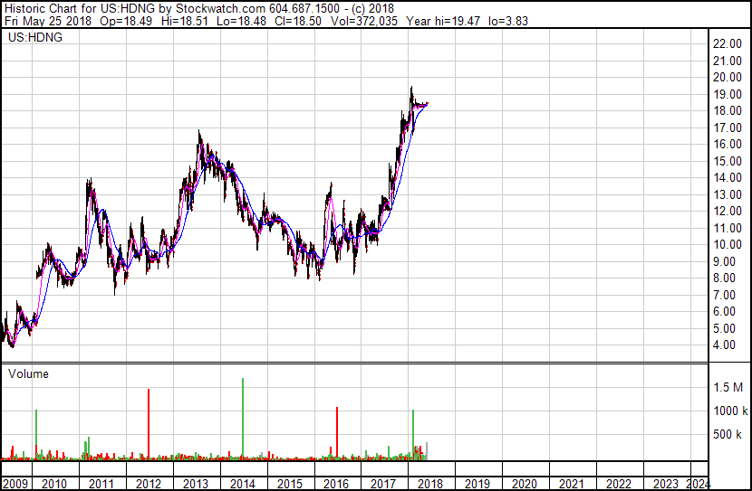The height and width of the screenshot is (491, 752).
Task: Select the 2015 year label on axis
Action: click(290, 484)
